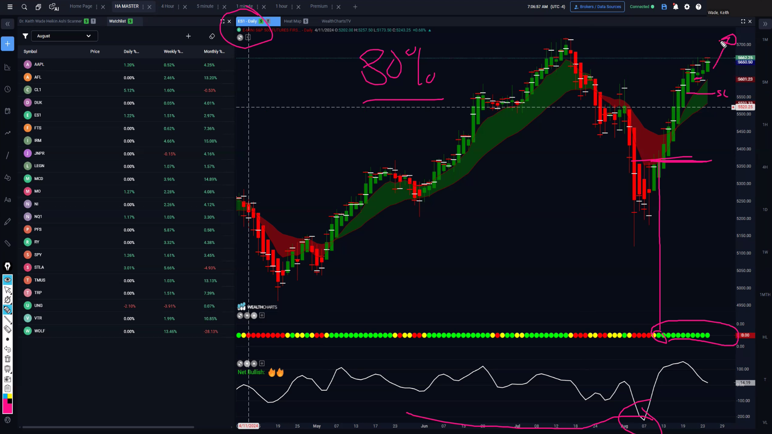Open the WealthChartsTV tab
Screen dimensions: 772x434
[x=336, y=21]
